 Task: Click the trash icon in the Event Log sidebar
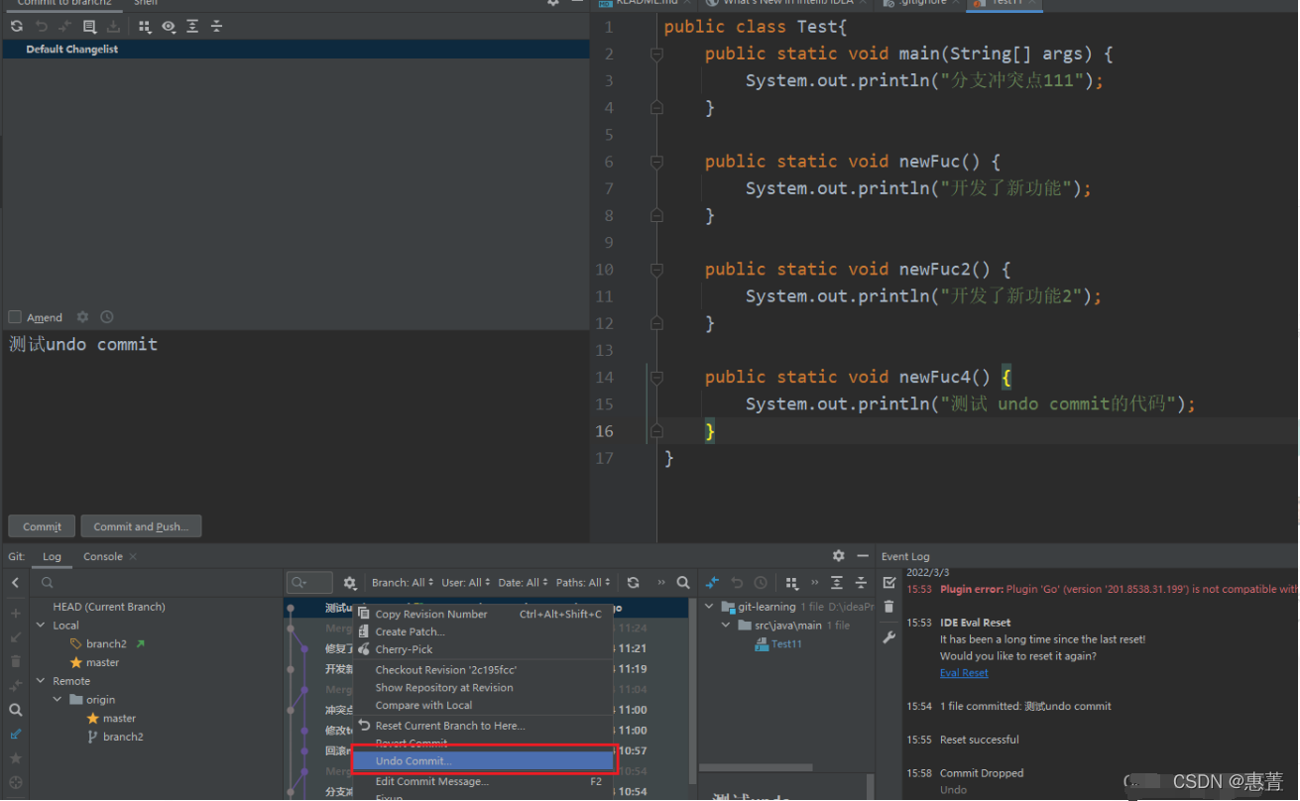pos(888,607)
